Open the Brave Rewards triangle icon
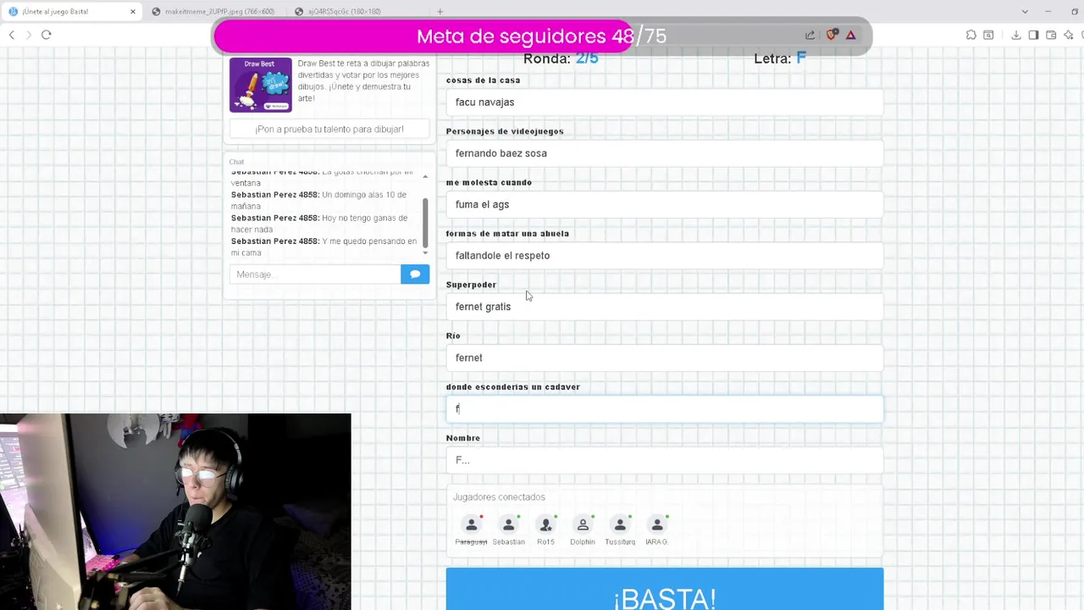The image size is (1084, 610). pos(850,35)
